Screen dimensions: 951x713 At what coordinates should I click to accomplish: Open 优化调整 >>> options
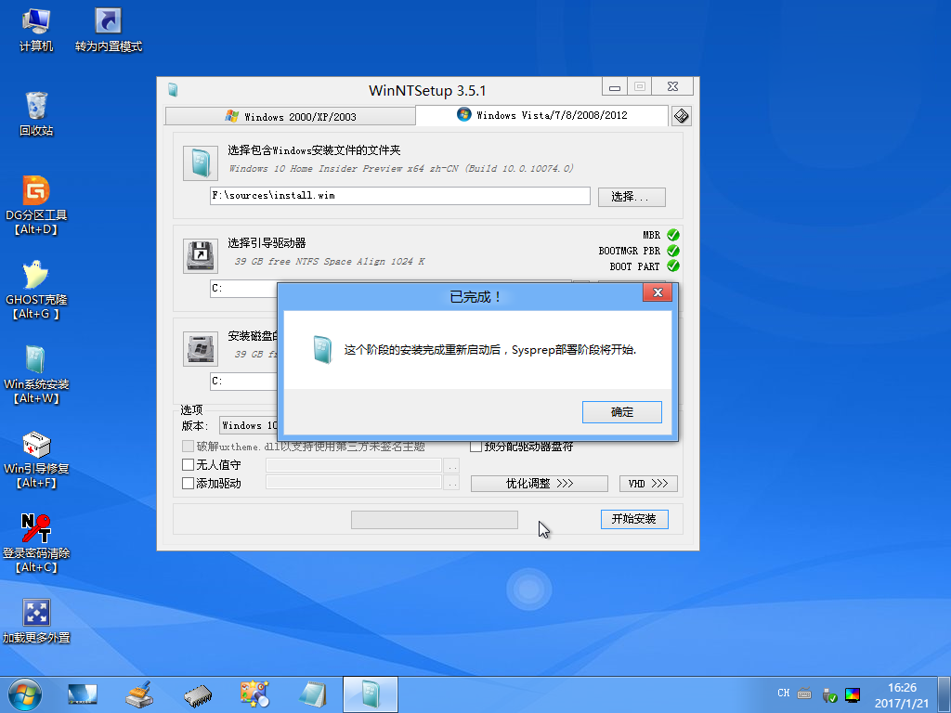pos(540,483)
